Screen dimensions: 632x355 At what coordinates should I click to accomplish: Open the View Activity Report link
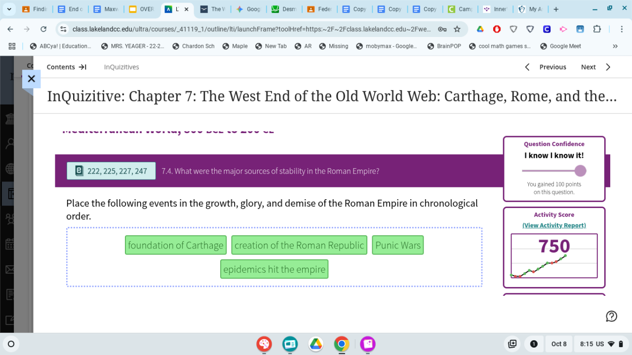click(x=554, y=225)
